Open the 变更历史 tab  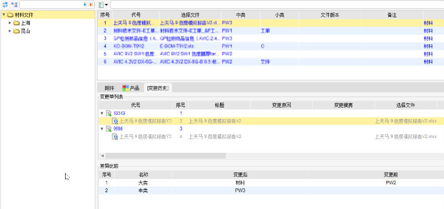point(157,88)
